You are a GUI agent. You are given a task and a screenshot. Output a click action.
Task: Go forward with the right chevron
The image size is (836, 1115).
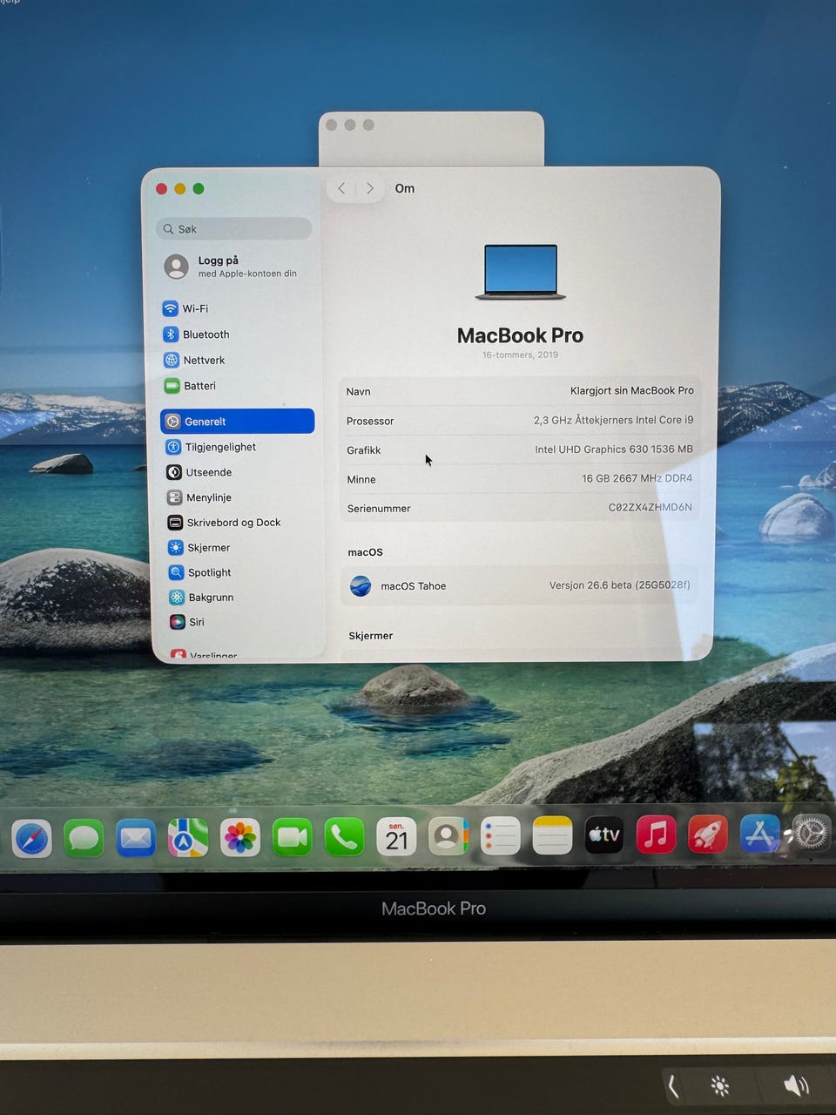pos(370,188)
